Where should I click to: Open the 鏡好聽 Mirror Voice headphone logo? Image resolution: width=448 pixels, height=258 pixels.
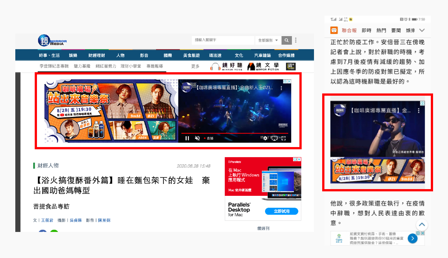click(x=226, y=66)
